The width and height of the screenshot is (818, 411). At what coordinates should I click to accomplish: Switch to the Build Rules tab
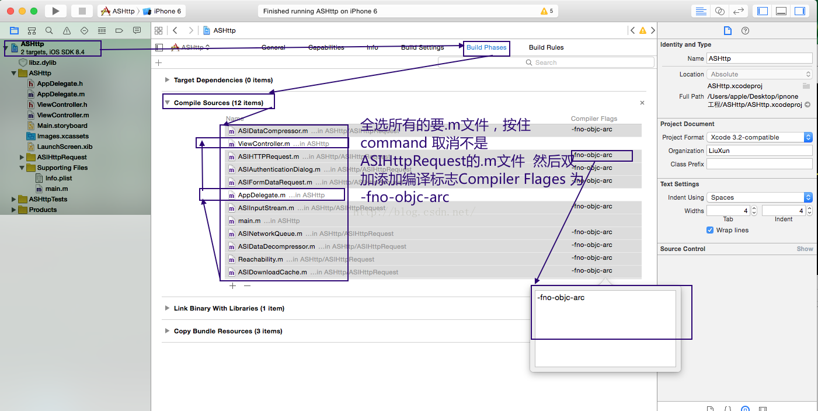[547, 47]
